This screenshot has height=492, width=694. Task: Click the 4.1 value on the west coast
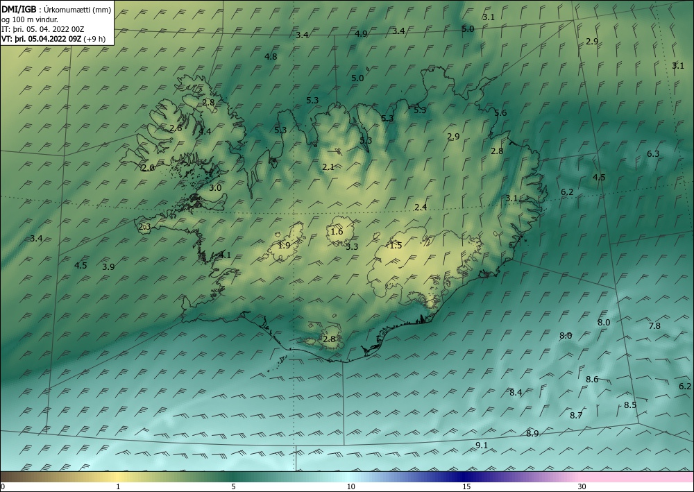click(225, 255)
